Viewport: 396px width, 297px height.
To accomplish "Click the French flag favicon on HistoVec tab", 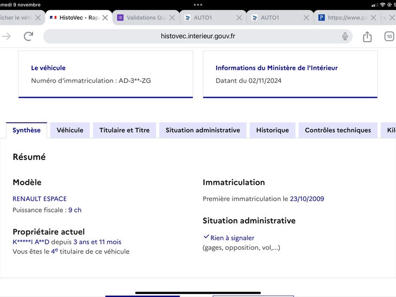I will (53, 18).
